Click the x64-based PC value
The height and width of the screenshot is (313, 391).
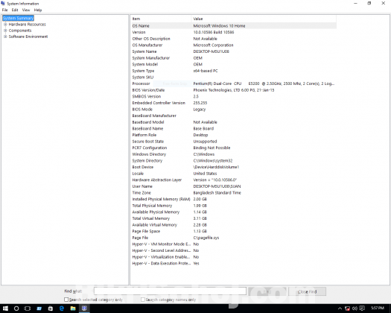click(x=206, y=71)
